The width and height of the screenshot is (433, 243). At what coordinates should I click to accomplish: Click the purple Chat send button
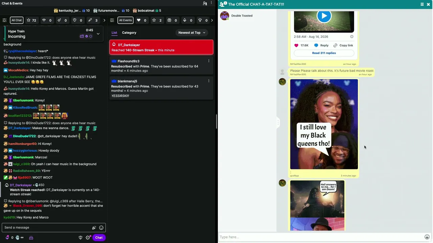pos(99,238)
